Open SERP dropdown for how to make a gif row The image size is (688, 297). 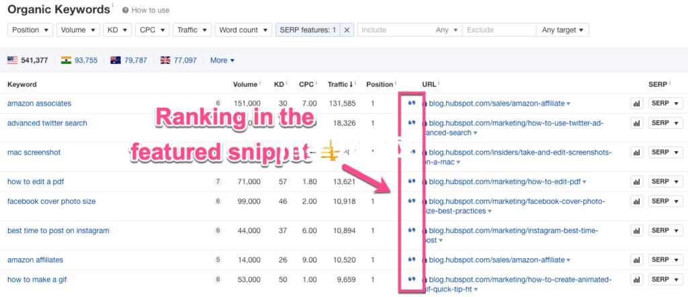(x=666, y=280)
